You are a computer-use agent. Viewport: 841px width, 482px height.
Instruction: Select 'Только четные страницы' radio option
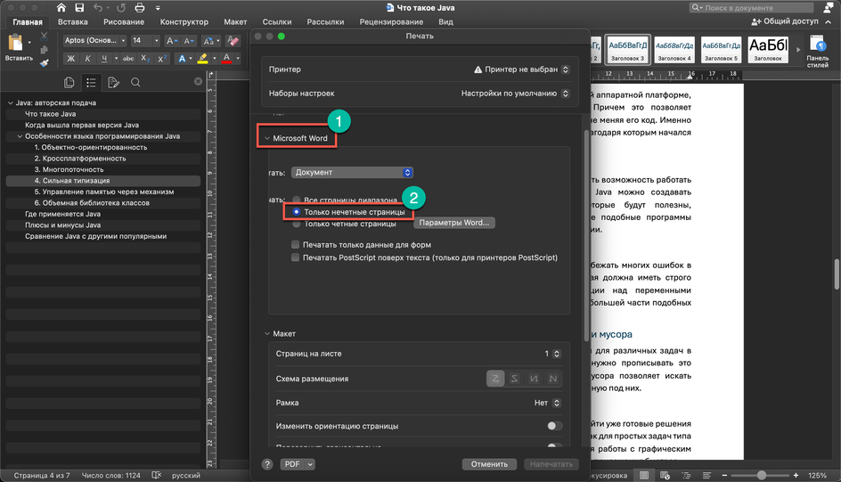(x=296, y=224)
